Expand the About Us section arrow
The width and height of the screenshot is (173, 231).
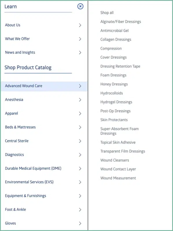[80, 25]
